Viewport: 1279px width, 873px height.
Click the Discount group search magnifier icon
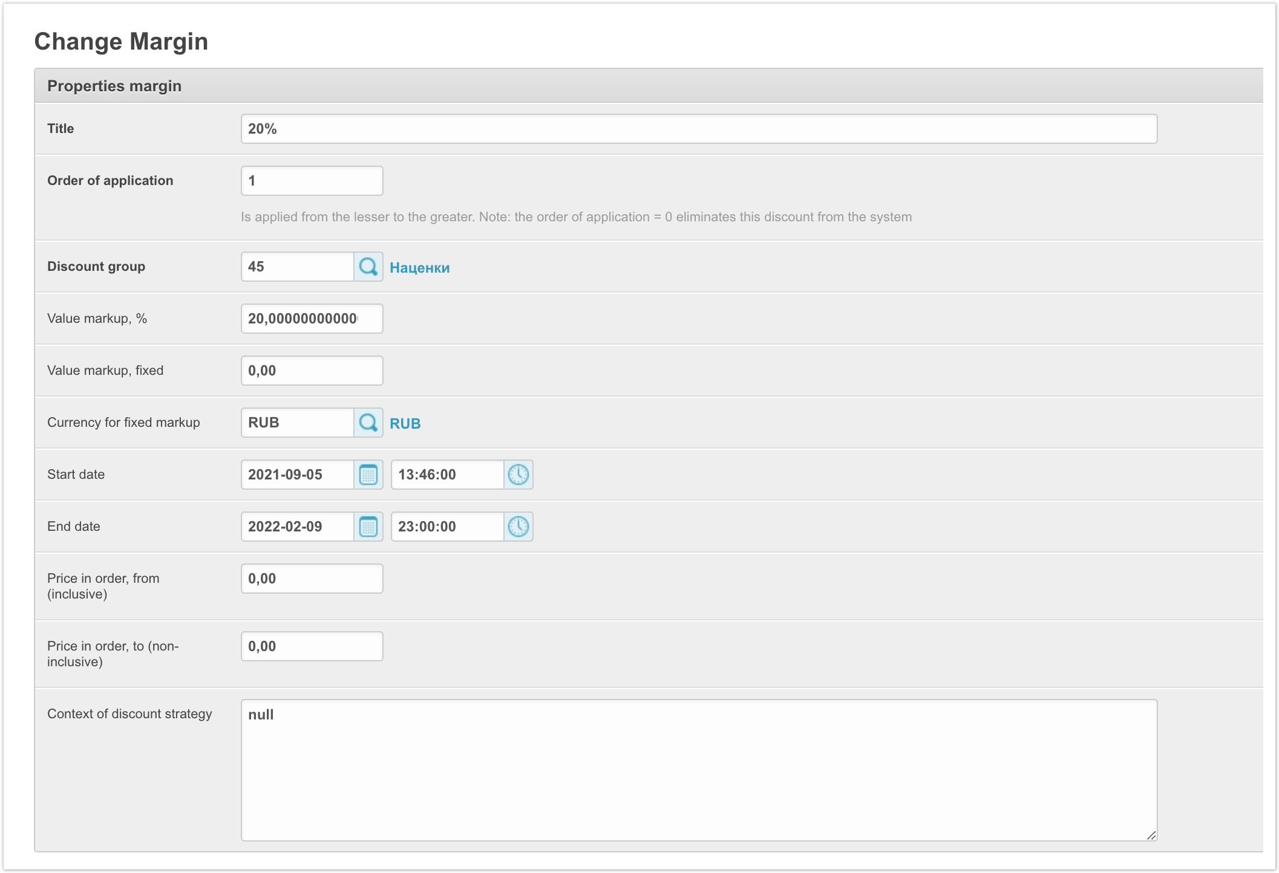[368, 267]
